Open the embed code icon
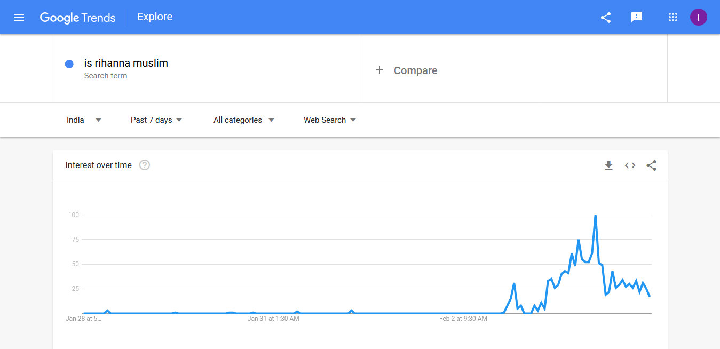 point(630,165)
